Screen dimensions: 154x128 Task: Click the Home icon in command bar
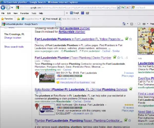coord(124,24)
